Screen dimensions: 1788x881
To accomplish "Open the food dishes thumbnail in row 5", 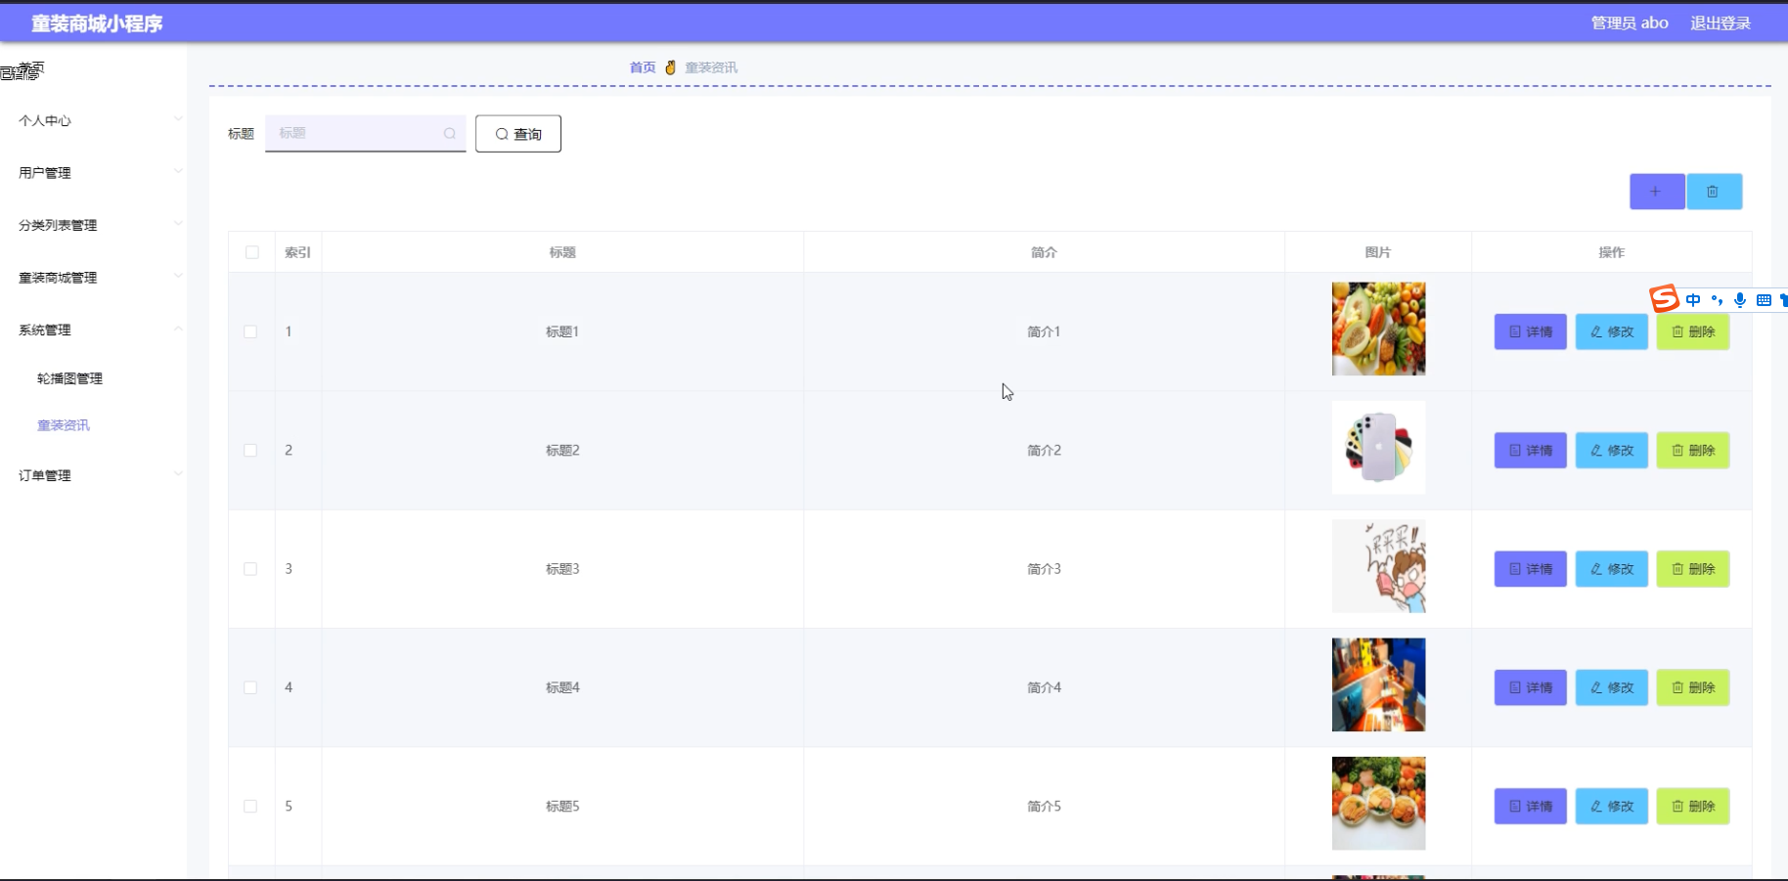I will [1378, 803].
